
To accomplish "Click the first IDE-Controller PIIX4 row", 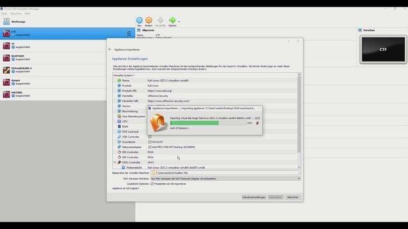I will pos(205,152).
